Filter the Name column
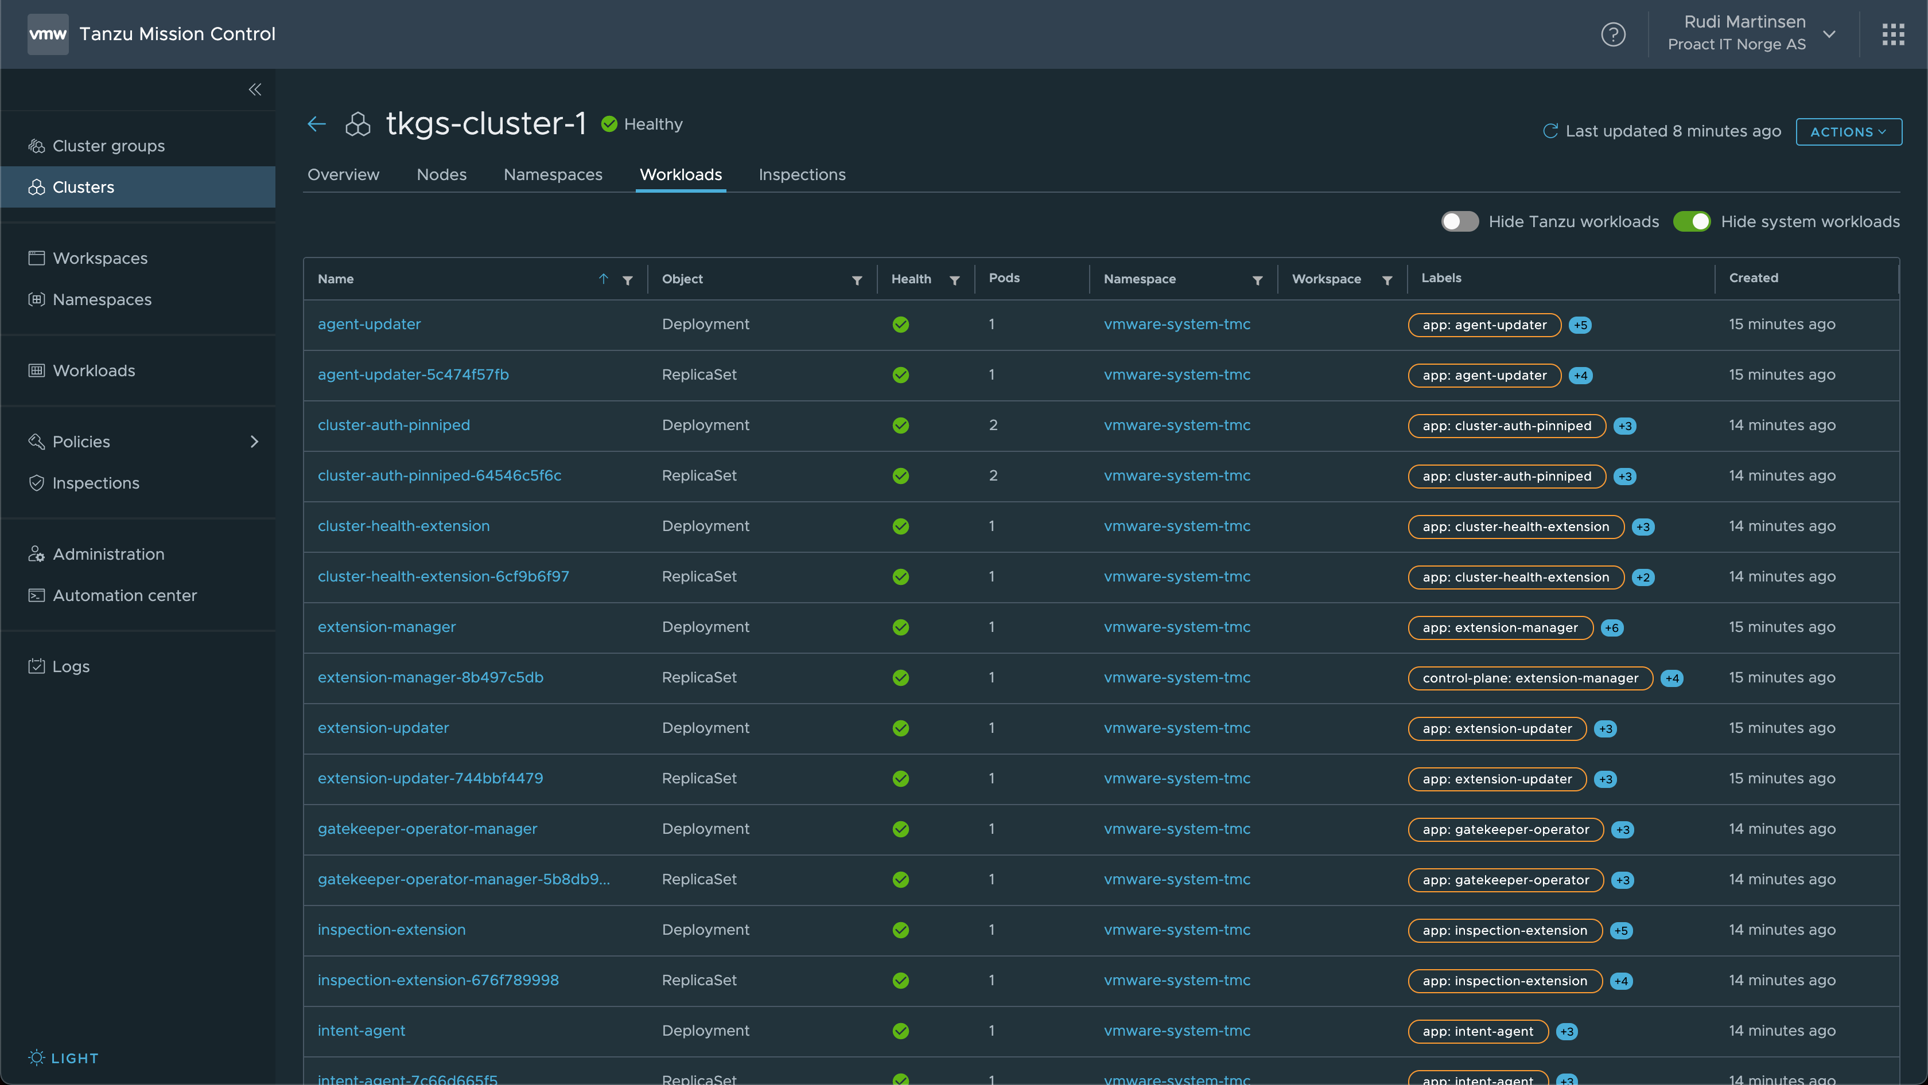Viewport: 1928px width, 1085px height. 628,280
